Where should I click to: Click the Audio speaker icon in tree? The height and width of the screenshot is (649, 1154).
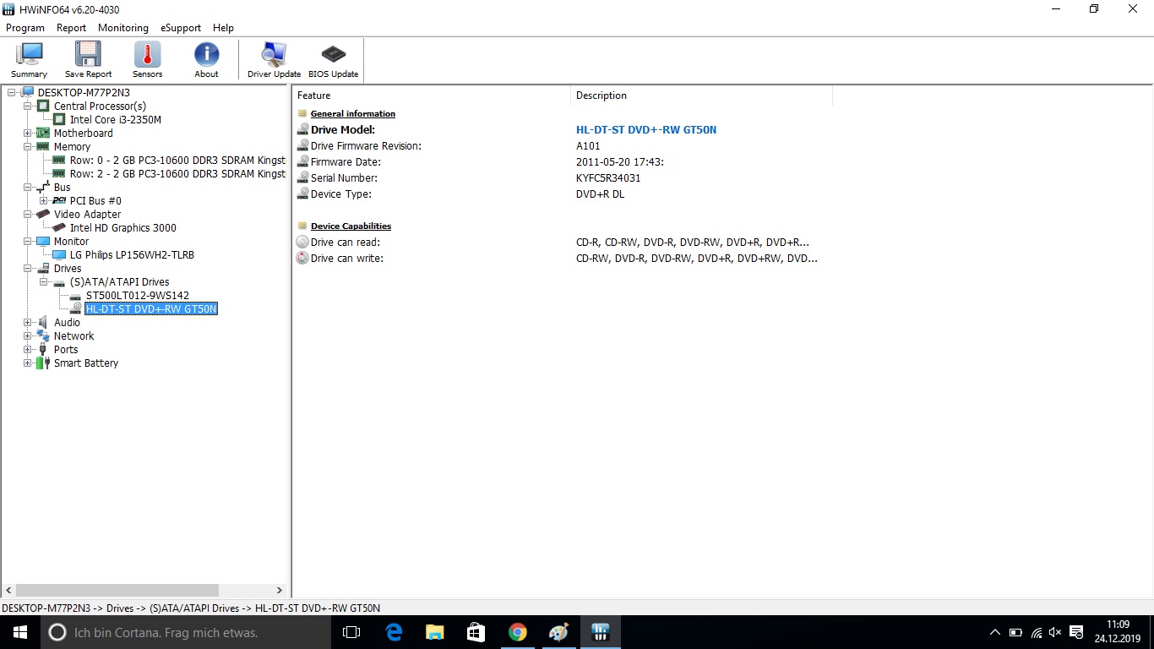click(x=43, y=323)
